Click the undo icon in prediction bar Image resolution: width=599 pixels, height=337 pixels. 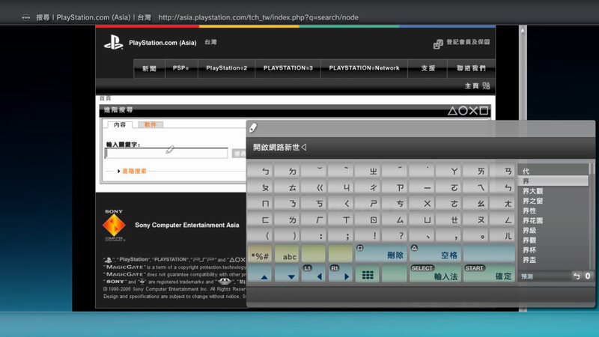click(576, 276)
